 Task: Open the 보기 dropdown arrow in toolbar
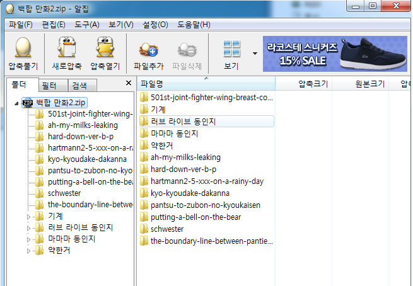(x=255, y=53)
